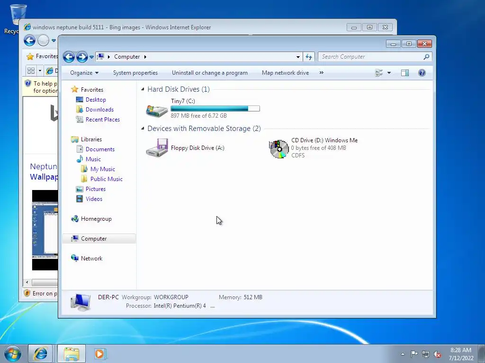The image size is (485, 363).
Task: Select Computer in the address breadcrumb
Action: tap(127, 57)
